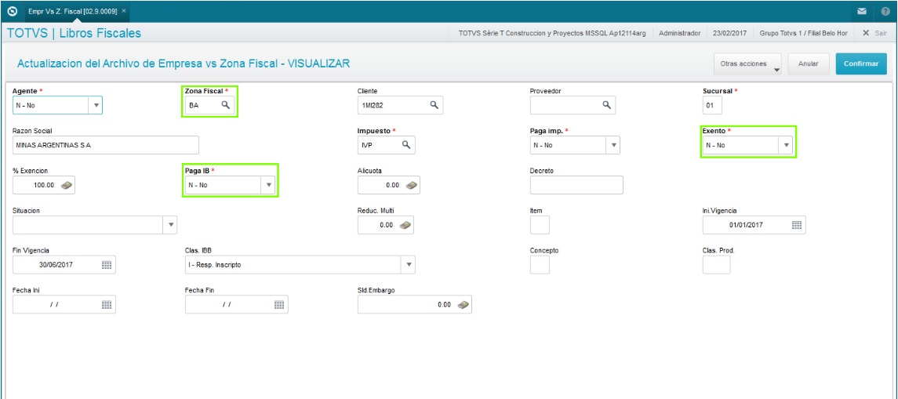Click the Anular button

pos(808,64)
